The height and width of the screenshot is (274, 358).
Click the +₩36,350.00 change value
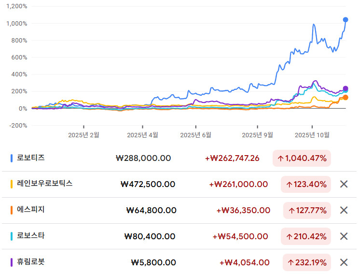click(242, 210)
